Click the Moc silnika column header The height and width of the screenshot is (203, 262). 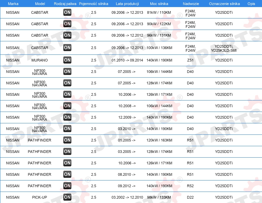[x=159, y=4]
